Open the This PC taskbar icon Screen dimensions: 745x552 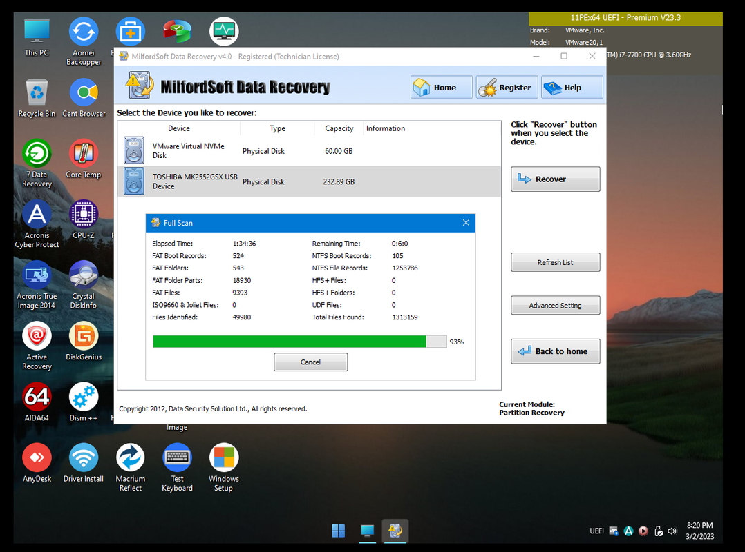(367, 531)
